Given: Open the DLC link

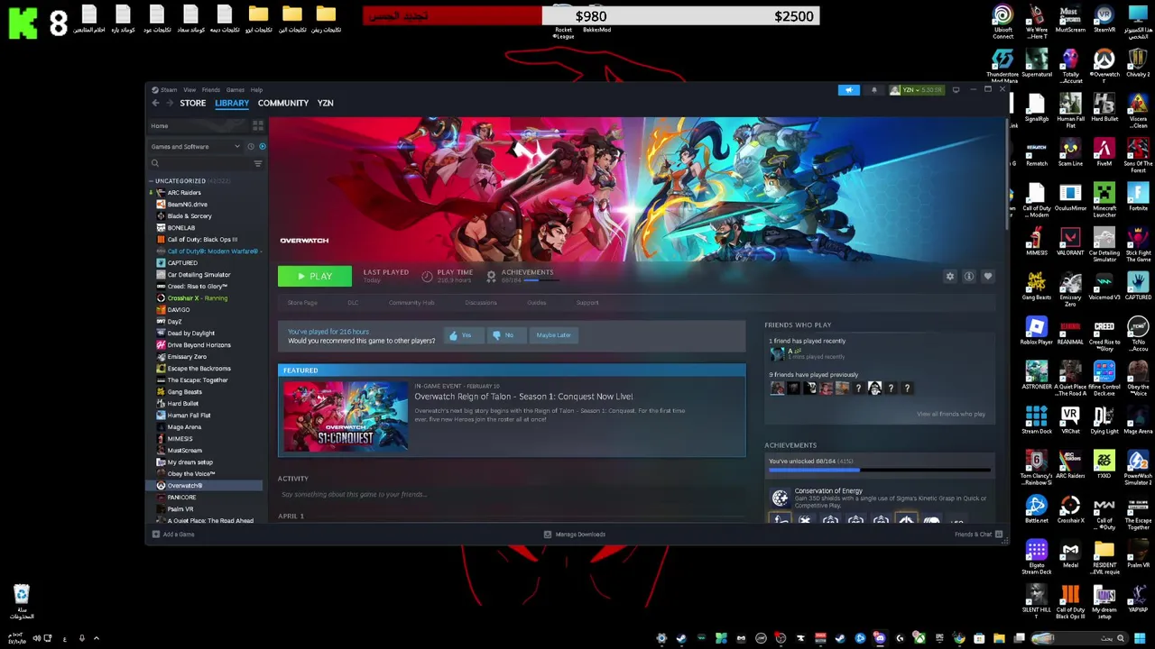Looking at the screenshot, I should click(353, 303).
